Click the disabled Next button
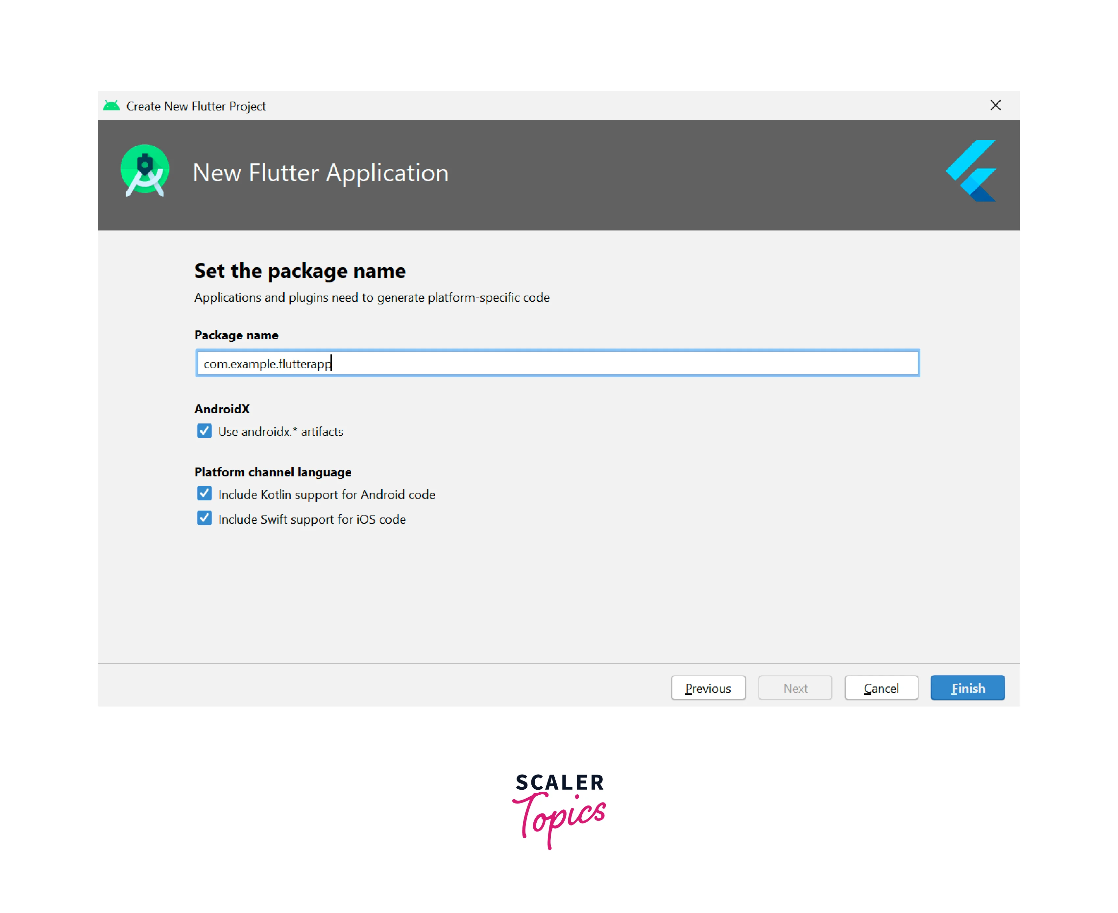Viewport: 1118px width, 913px height. [x=794, y=688]
